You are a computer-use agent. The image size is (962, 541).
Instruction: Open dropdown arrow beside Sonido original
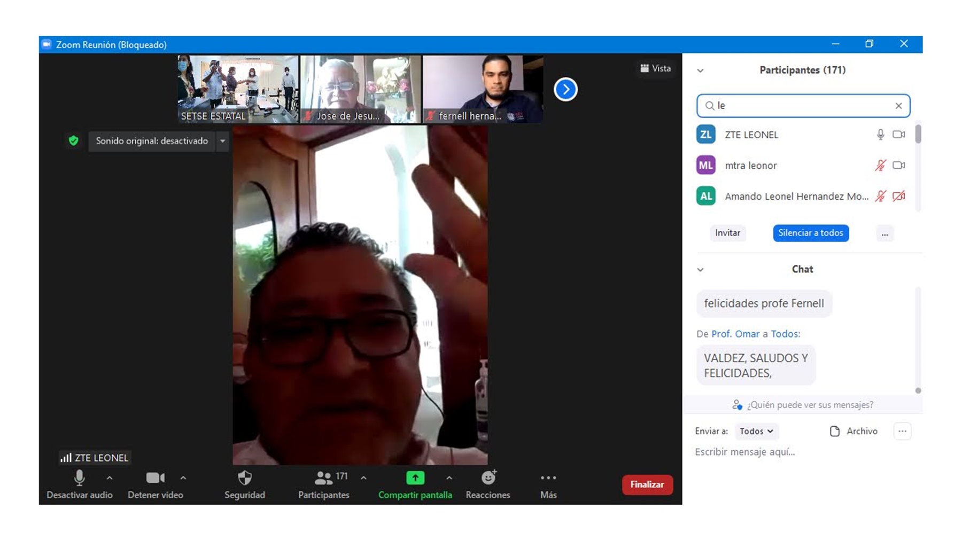223,141
